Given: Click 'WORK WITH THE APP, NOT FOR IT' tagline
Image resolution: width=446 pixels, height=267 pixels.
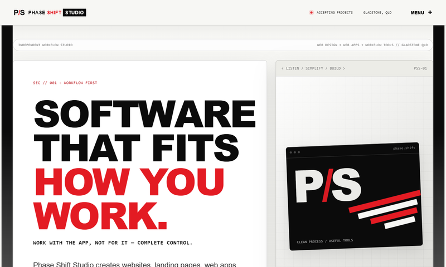Looking at the screenshot, I should click(80, 243).
